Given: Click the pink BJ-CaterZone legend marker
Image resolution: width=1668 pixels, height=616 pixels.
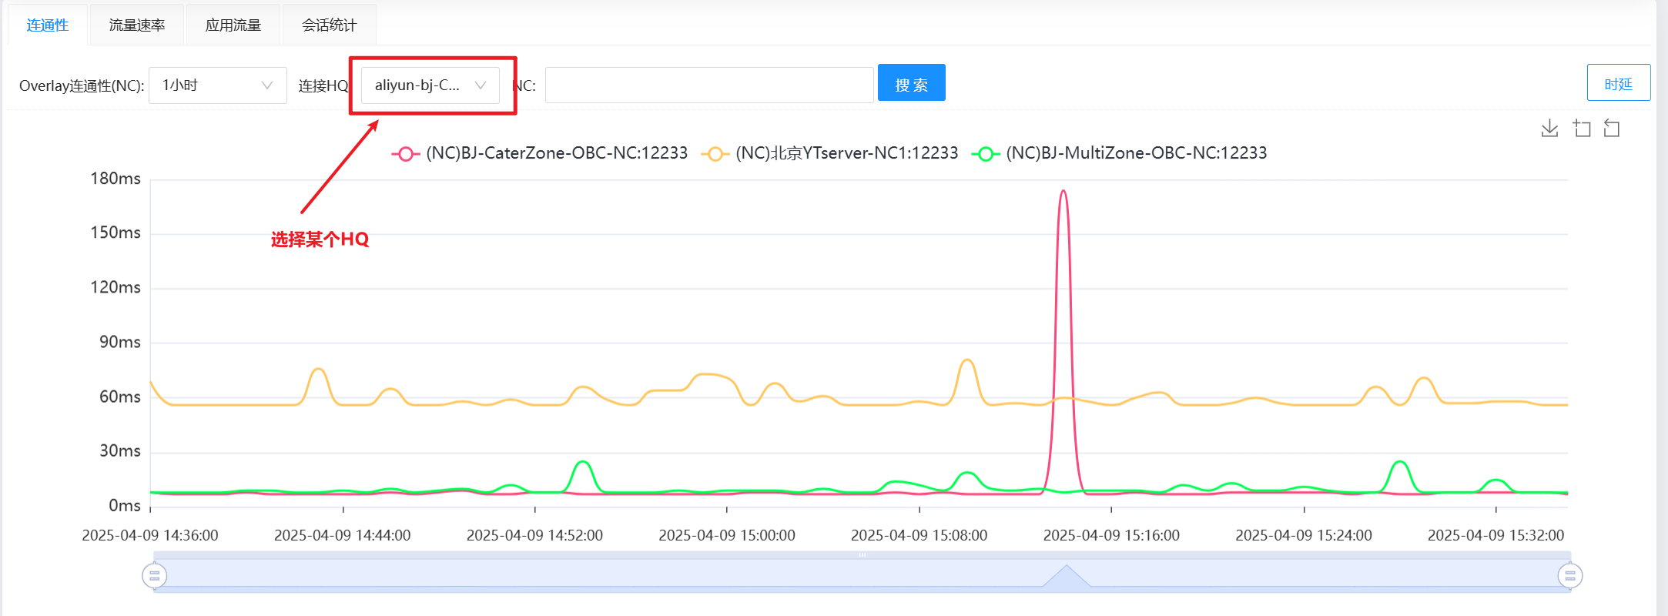Looking at the screenshot, I should click(x=405, y=154).
